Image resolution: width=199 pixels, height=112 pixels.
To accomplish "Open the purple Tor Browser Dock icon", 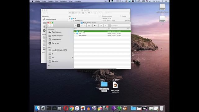I will click(114, 108).
